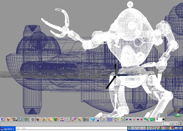The width and height of the screenshot is (183, 131).
Task: Select the object pick arrow tool
Action: coord(20,119)
